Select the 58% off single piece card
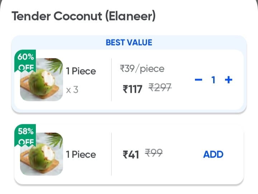Screen dimensions: 258x194 coord(129,154)
